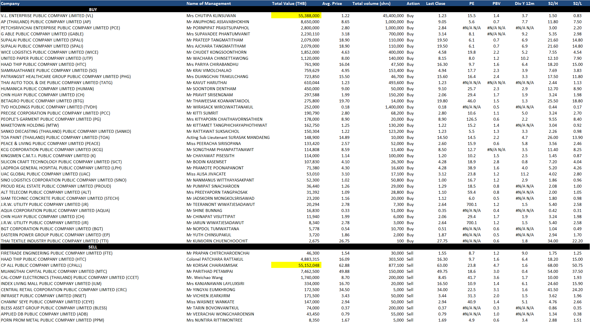Click the Div Y 12m header
The height and width of the screenshot is (323, 590).
click(524, 3)
